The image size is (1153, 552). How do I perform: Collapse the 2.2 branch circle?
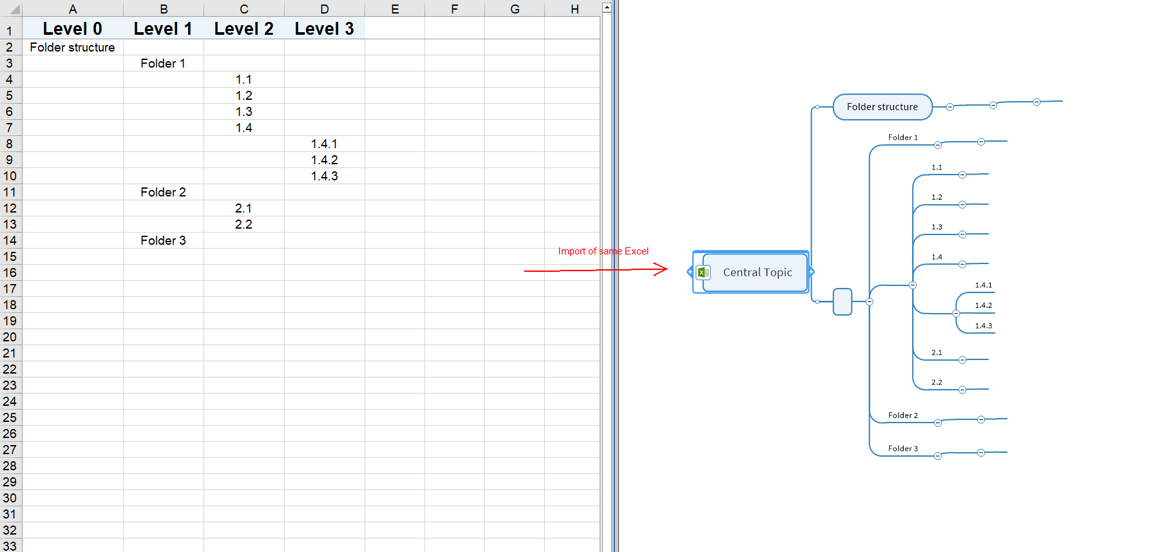pos(962,390)
